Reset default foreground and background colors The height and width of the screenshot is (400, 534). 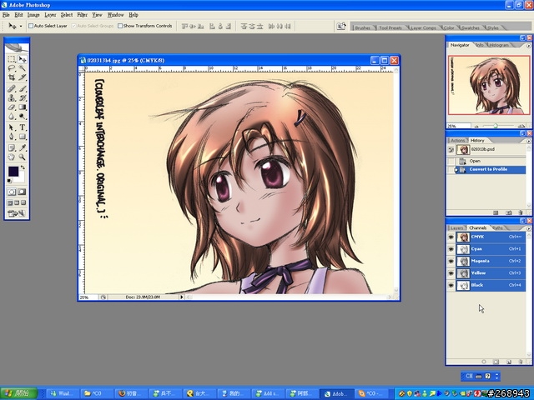coord(9,181)
